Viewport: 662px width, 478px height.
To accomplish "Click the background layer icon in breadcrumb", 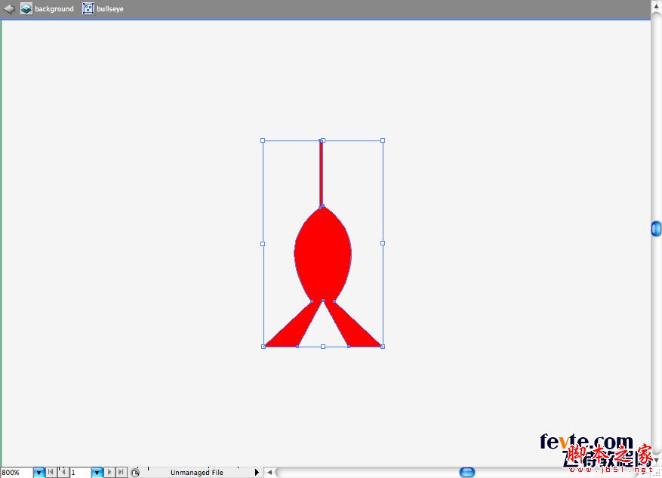I will tap(26, 8).
